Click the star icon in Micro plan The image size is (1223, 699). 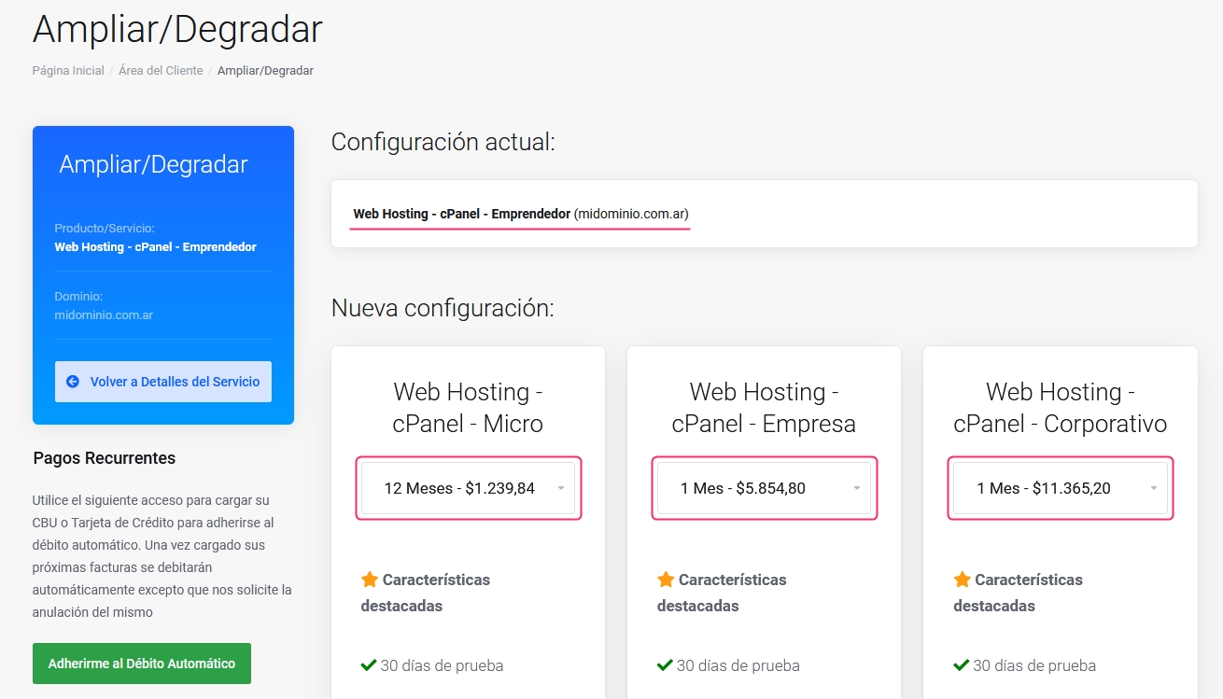tap(370, 580)
